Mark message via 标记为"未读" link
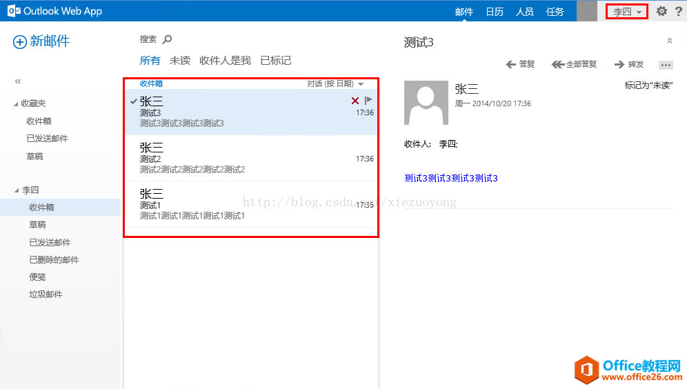687x389 pixels. click(x=648, y=86)
